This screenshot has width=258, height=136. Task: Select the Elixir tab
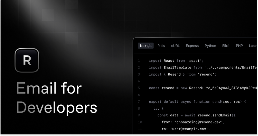[226, 46]
